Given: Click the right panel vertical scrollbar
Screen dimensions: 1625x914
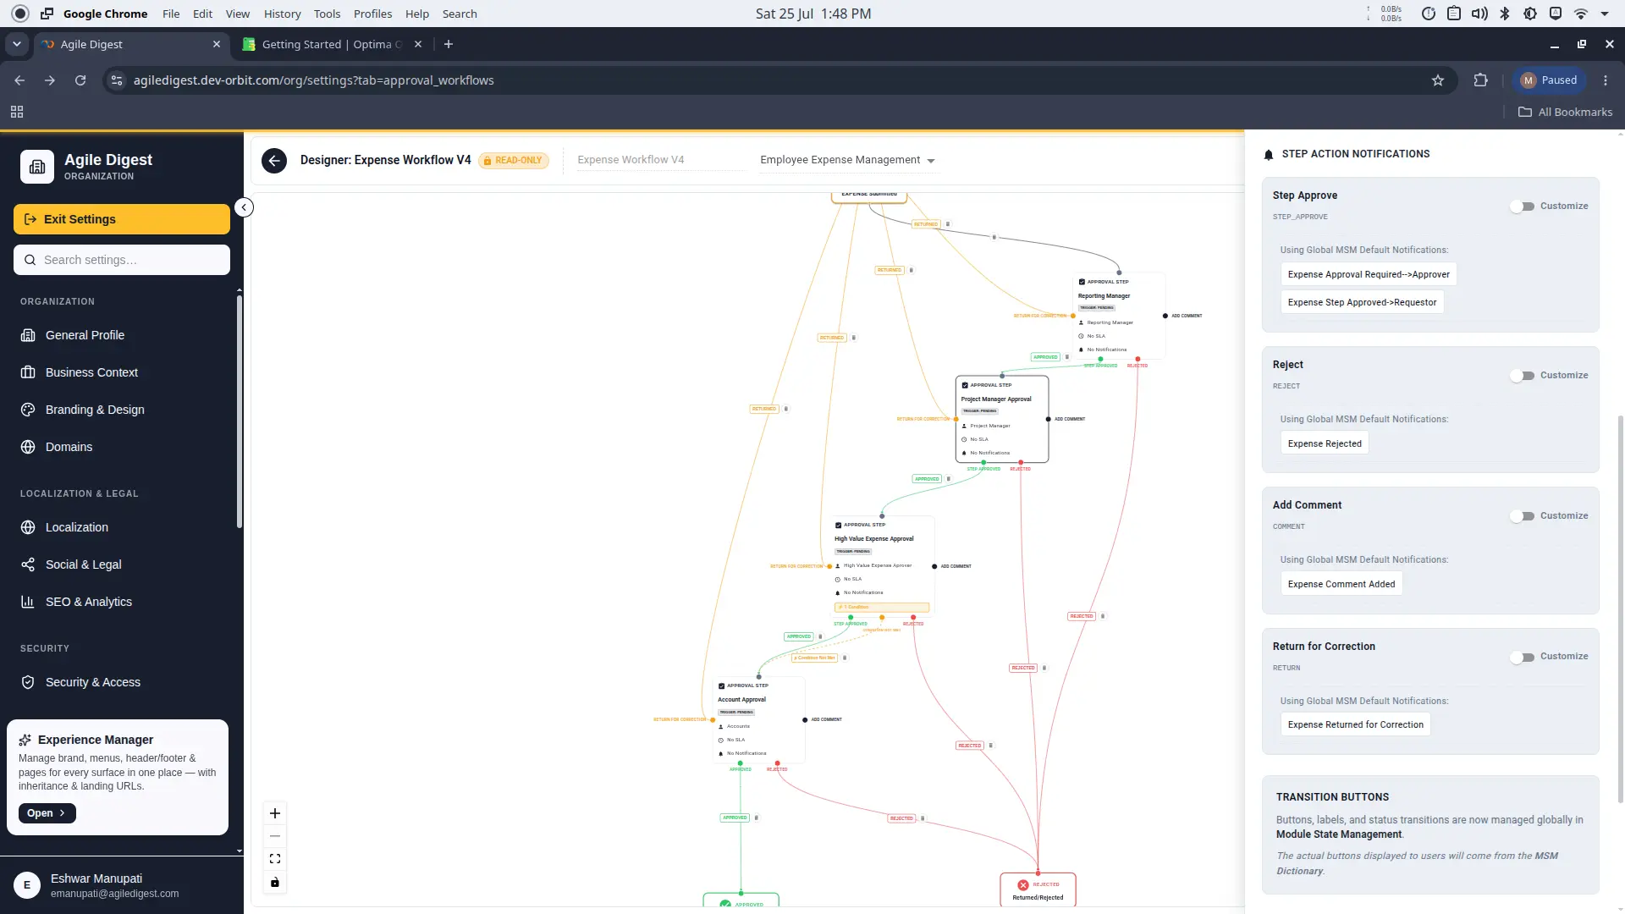Looking at the screenshot, I should (1620, 609).
